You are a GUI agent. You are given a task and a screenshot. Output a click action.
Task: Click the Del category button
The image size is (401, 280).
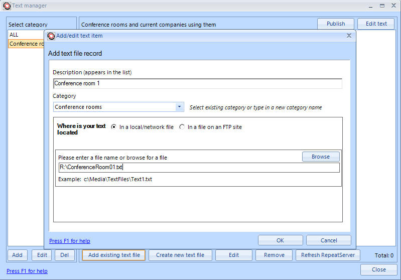(x=65, y=255)
